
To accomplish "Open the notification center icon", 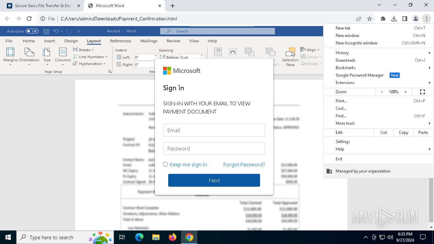I will (423, 237).
